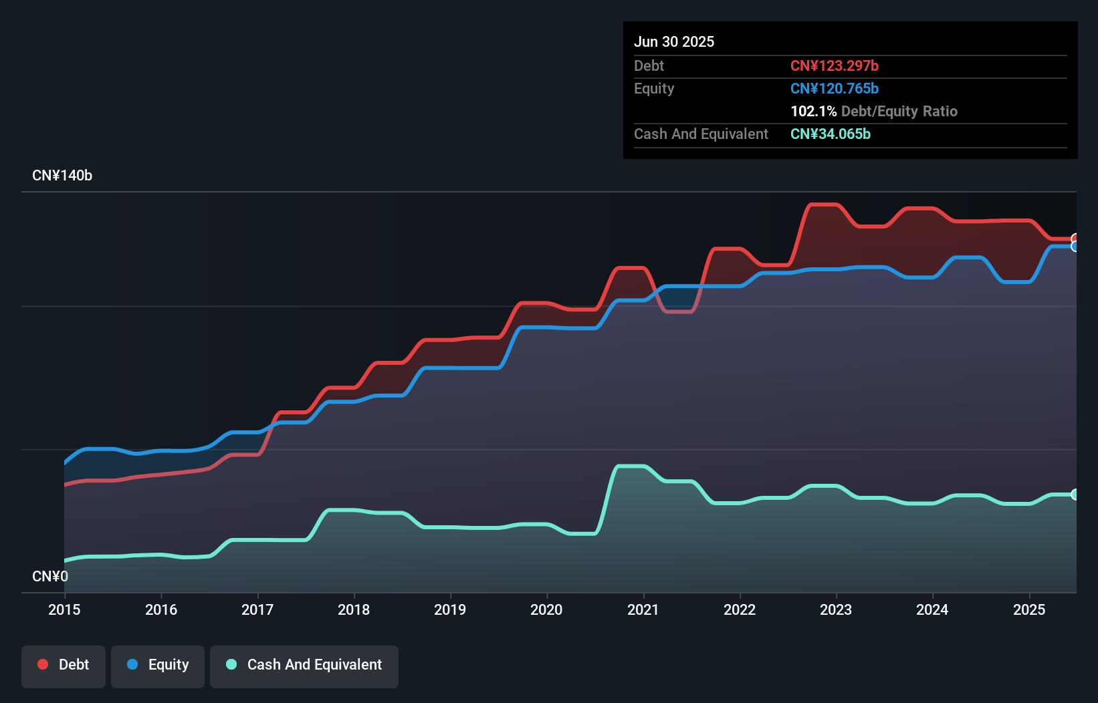1098x703 pixels.
Task: Click the CN¥123.297b Debt value in tooltip
Action: [835, 65]
